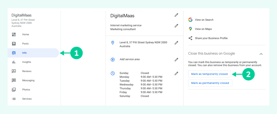Viewport: 277px width, 114px height.
Task: Click the Wednesday hours row
Action: [141, 85]
